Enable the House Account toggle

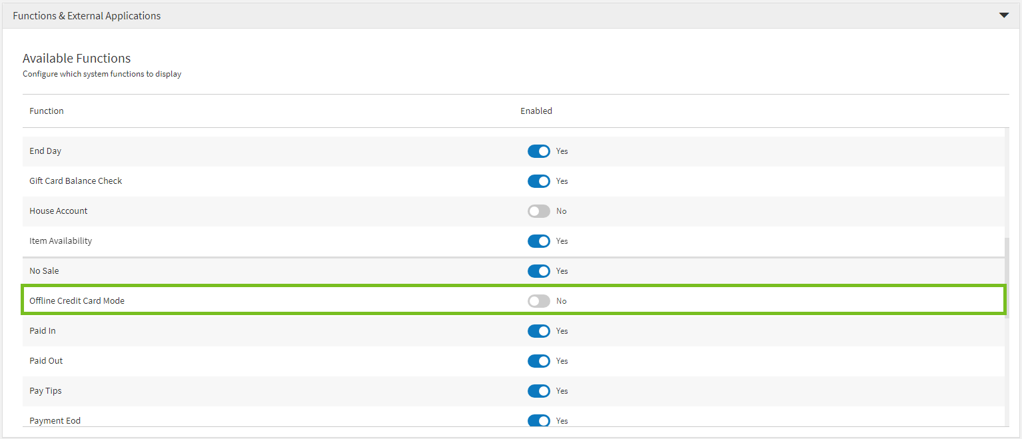pos(538,211)
